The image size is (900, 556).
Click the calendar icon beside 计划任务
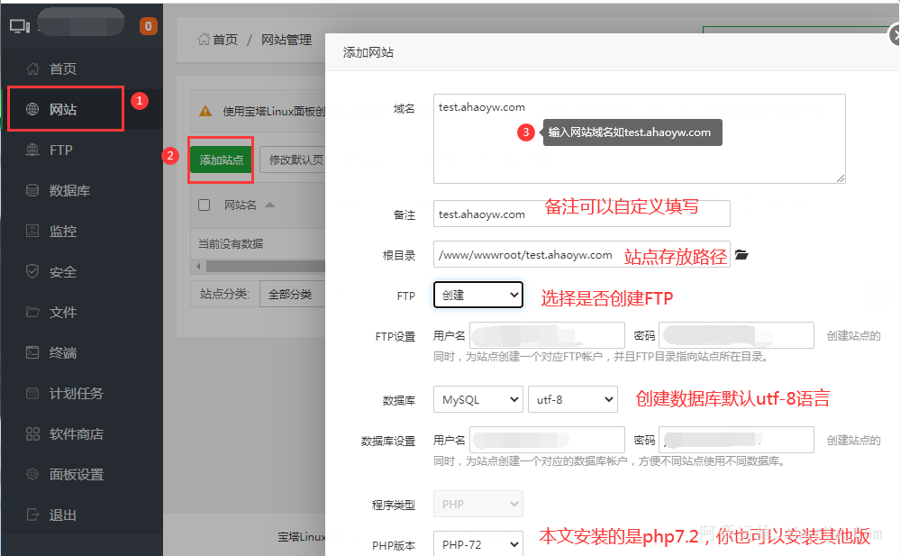tap(33, 394)
